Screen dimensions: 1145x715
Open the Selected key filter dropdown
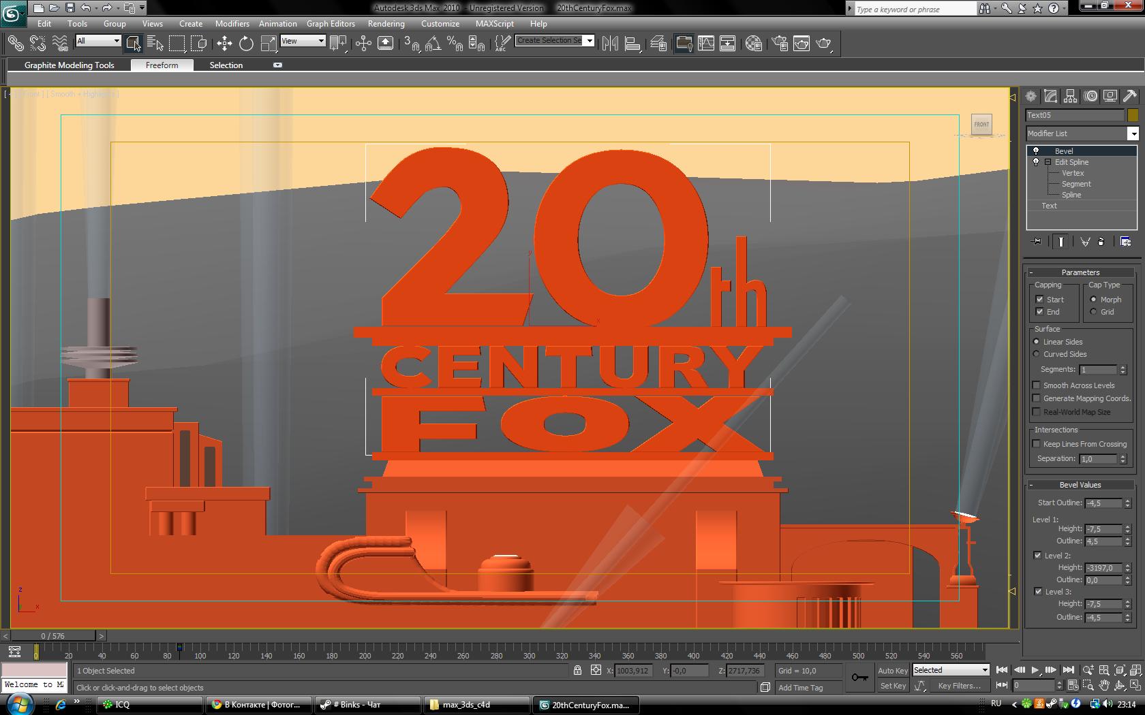pyautogui.click(x=985, y=670)
